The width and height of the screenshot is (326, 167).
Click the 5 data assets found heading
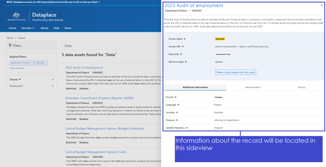89,55
